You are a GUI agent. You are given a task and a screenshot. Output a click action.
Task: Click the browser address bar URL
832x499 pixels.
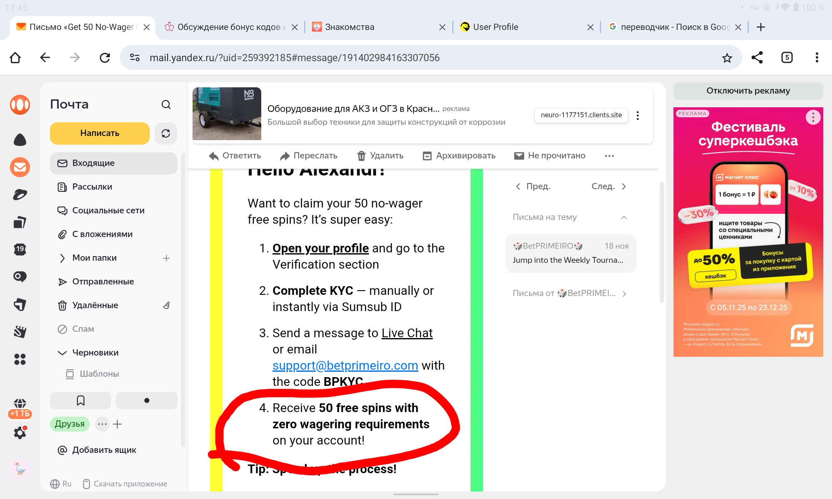click(294, 58)
